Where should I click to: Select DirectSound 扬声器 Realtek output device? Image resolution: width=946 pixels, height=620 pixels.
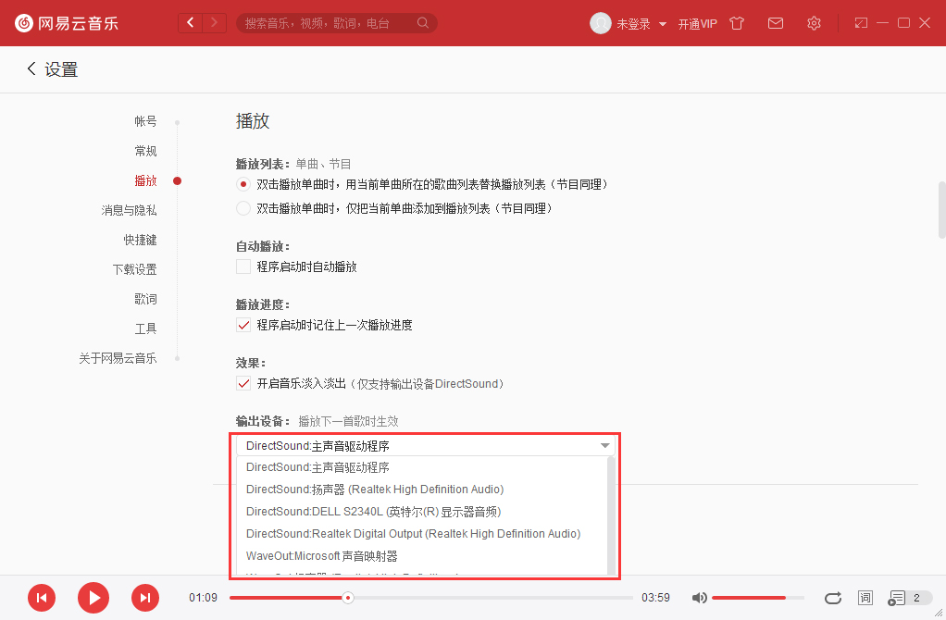374,489
